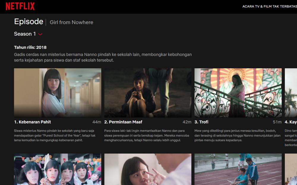Open Girl from Nowhere title link

click(71, 22)
